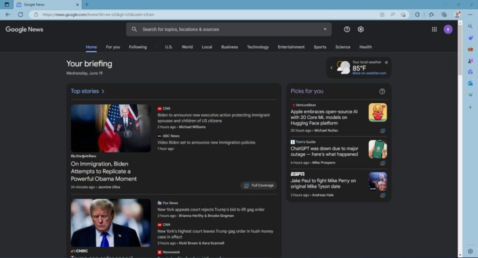
Task: Open the Business news section
Action: point(230,47)
